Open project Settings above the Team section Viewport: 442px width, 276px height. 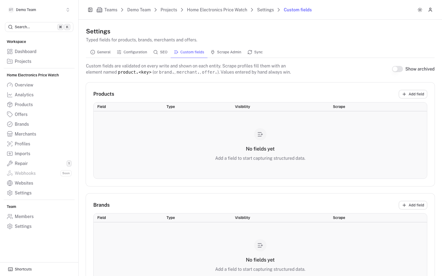tap(39, 193)
